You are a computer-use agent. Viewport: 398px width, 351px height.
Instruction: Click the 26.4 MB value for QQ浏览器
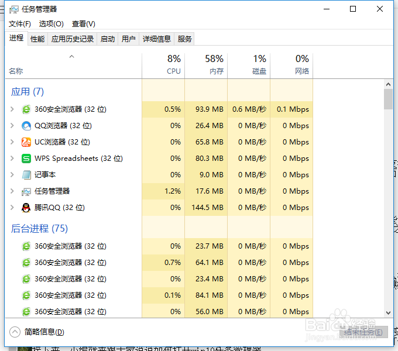pos(210,126)
